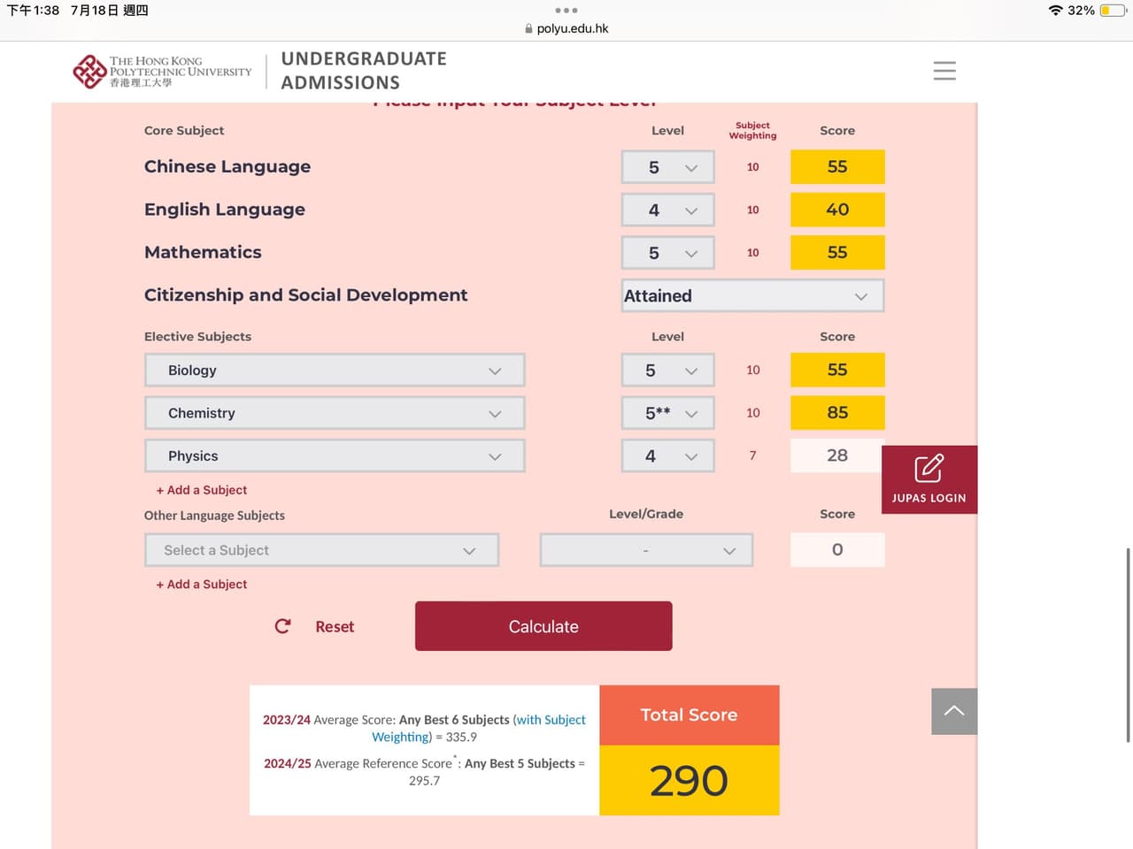Open the Chemistry level 5** dropdown
1133x849 pixels.
668,413
